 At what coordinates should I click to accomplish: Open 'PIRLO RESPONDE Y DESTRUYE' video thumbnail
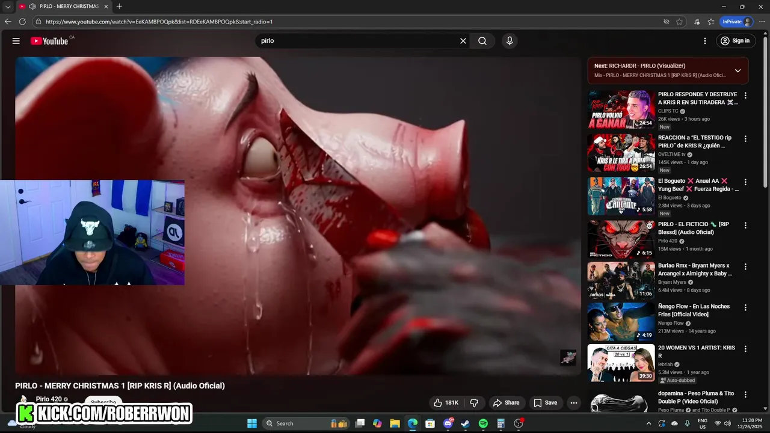(621, 109)
